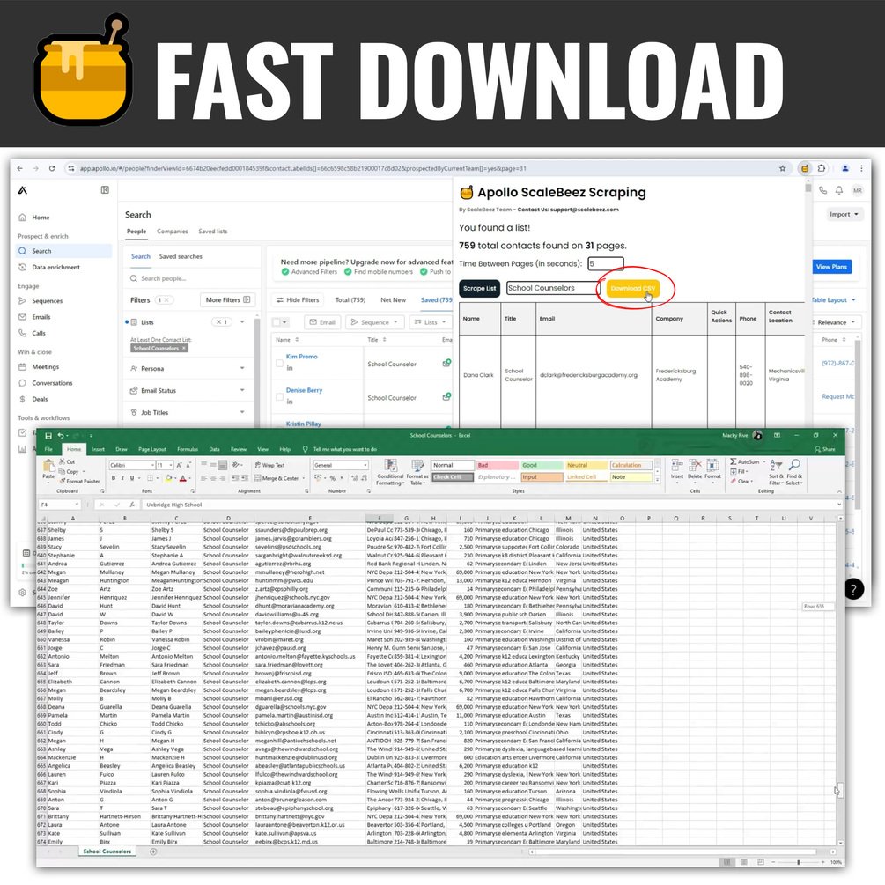The height and width of the screenshot is (885, 885).
Task: Clear the Lists filter count badge
Action: pos(222,322)
